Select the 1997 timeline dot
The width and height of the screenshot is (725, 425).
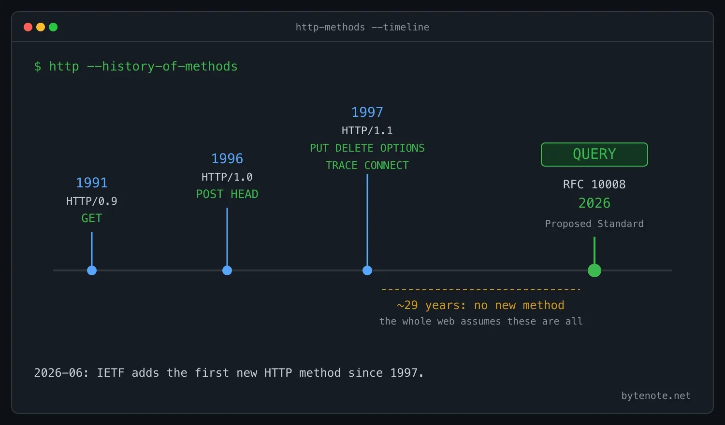[367, 270]
